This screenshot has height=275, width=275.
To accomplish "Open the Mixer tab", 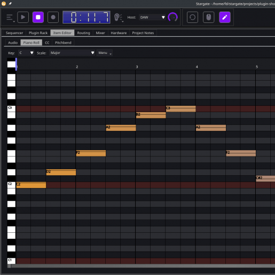I will point(100,33).
